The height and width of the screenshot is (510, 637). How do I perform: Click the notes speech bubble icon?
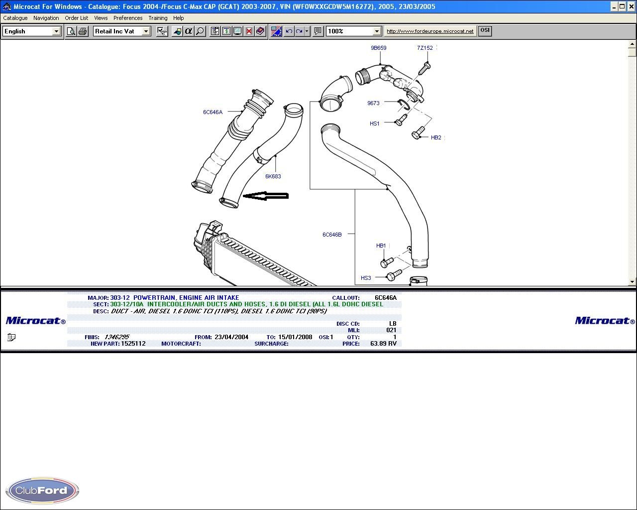pyautogui.click(x=318, y=31)
